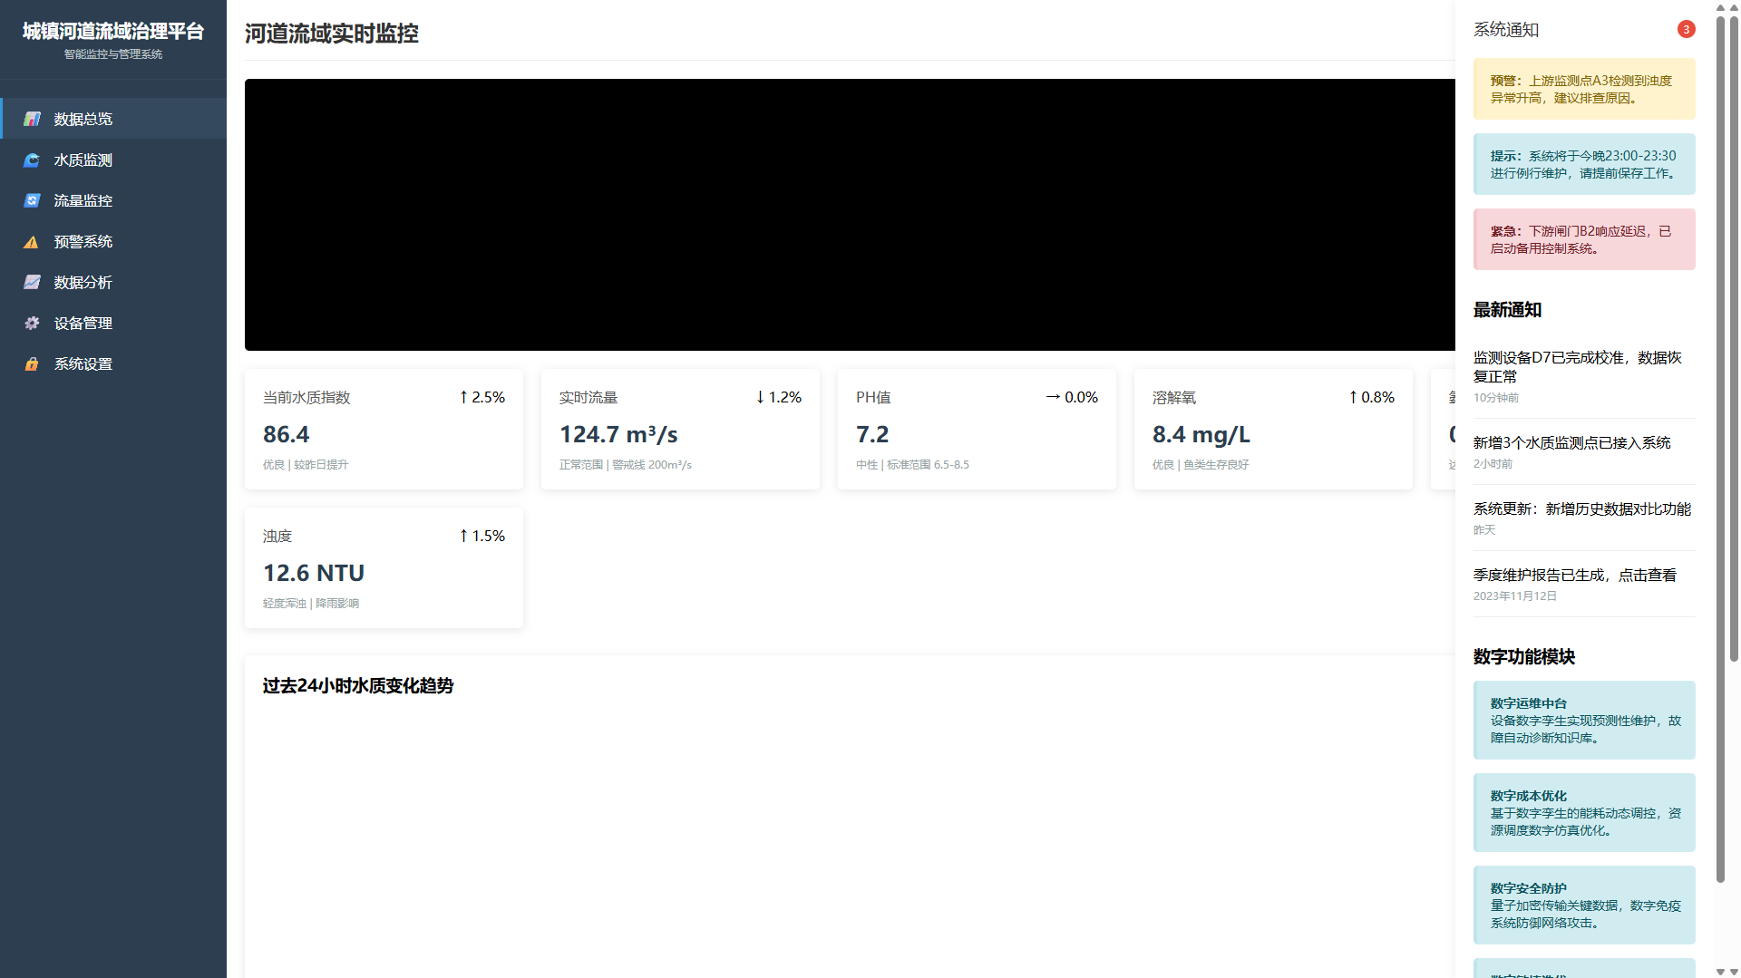This screenshot has height=978, width=1741.
Task: Click the red notification count badge
Action: pos(1686,29)
